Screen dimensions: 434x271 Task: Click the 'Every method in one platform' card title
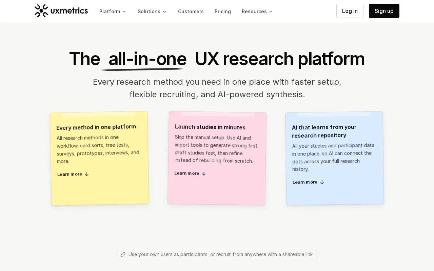coord(96,127)
